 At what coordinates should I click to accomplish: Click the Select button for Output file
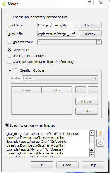point(90,34)
